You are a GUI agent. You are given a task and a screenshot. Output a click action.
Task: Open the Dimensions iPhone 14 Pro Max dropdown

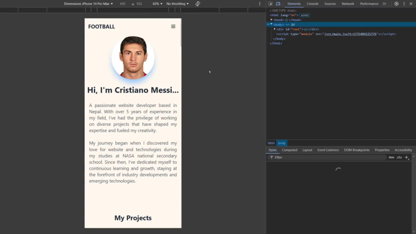[88, 4]
